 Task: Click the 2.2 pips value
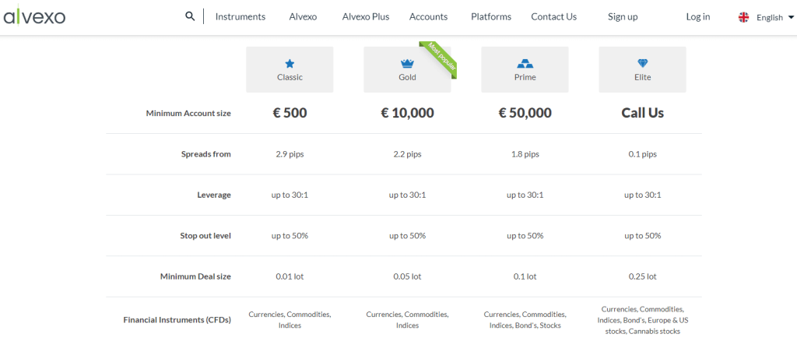407,154
